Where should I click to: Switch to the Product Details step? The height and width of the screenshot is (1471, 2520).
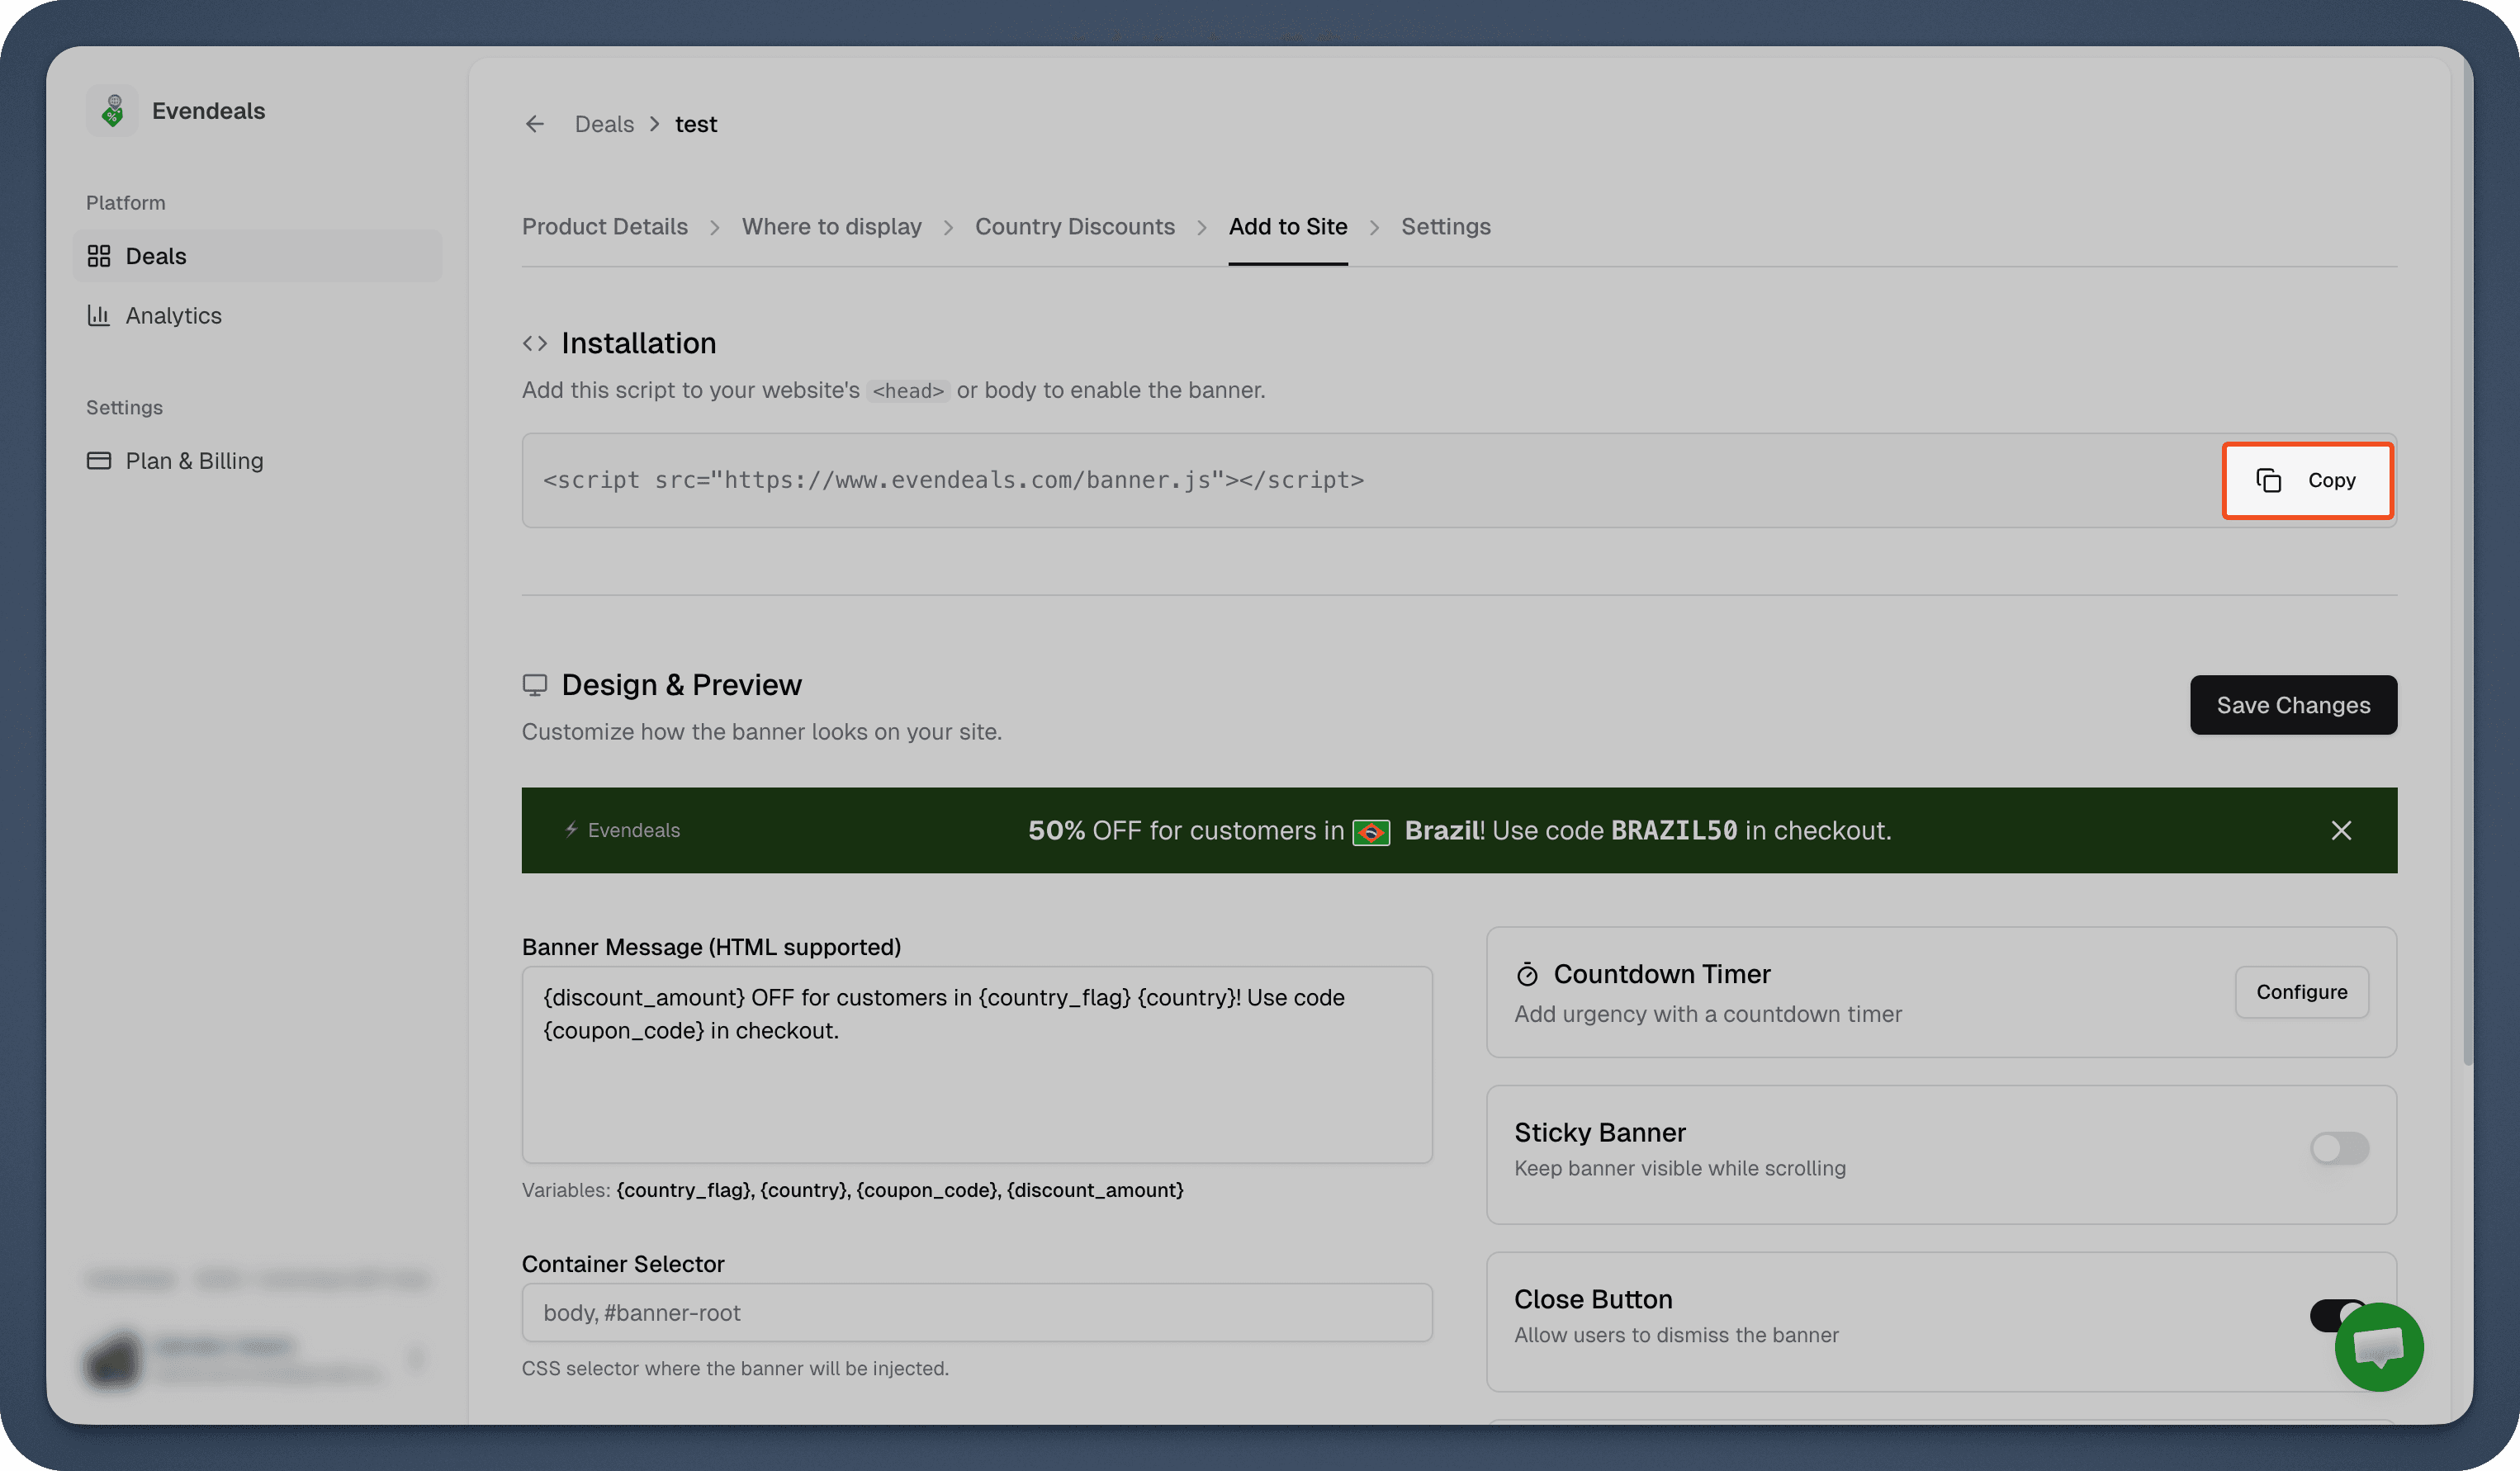click(605, 226)
